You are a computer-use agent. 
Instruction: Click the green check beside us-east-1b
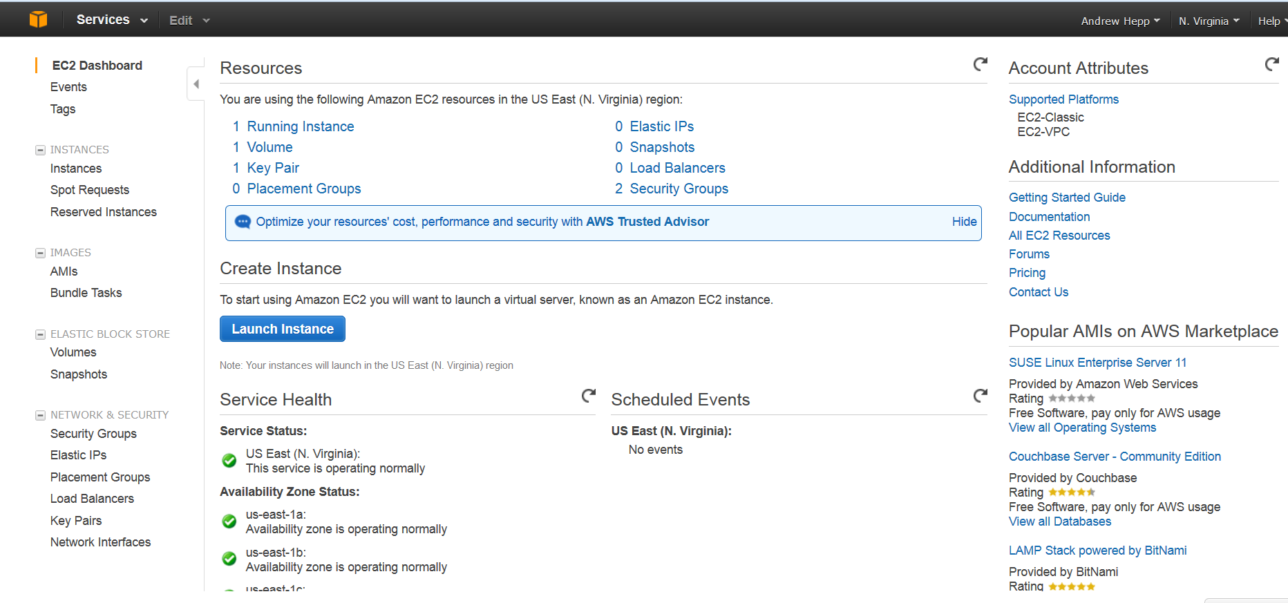(x=229, y=559)
